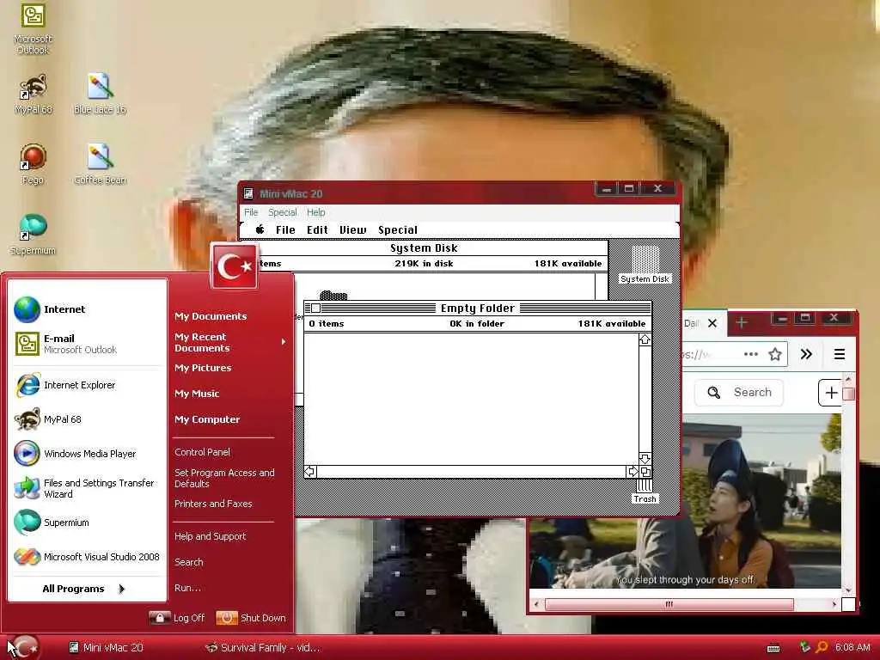Open a new browser tab

[742, 323]
